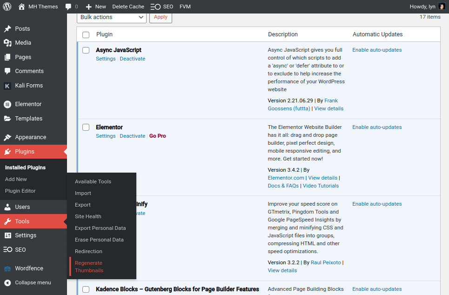
Task: View details for Elementor plugin
Action: tap(323, 178)
